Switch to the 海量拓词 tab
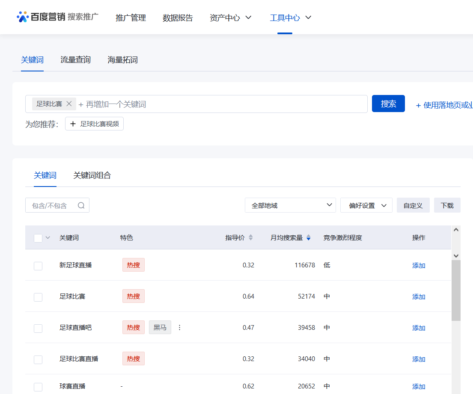This screenshot has height=394, width=473. (x=122, y=60)
